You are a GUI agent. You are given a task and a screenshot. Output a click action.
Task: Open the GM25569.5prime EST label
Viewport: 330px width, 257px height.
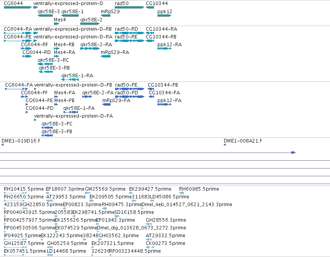(x=105, y=189)
